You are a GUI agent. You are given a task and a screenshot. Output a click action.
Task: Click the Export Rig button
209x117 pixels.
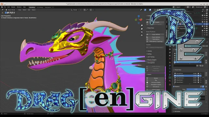155,80
